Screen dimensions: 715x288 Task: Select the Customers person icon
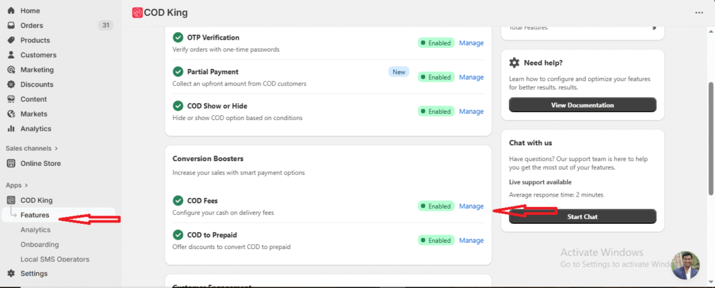point(11,55)
